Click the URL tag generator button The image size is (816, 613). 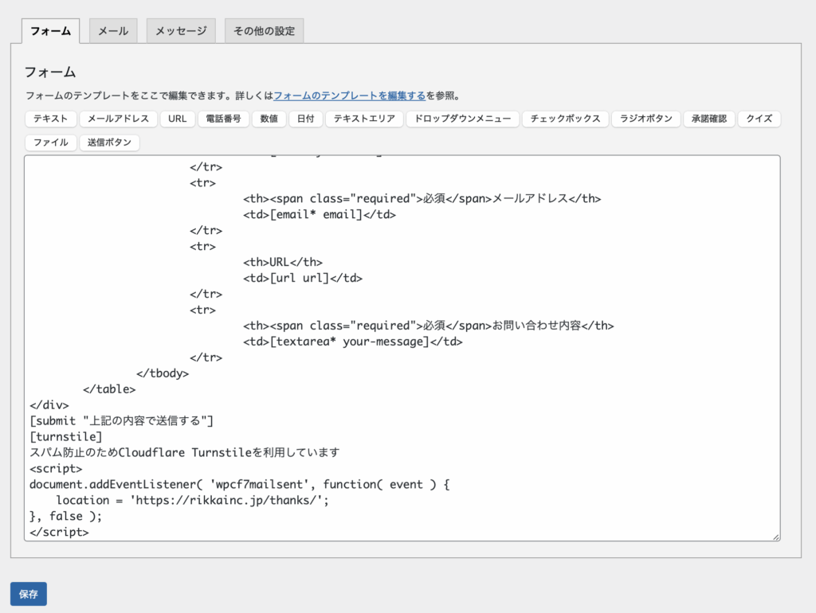pos(178,119)
